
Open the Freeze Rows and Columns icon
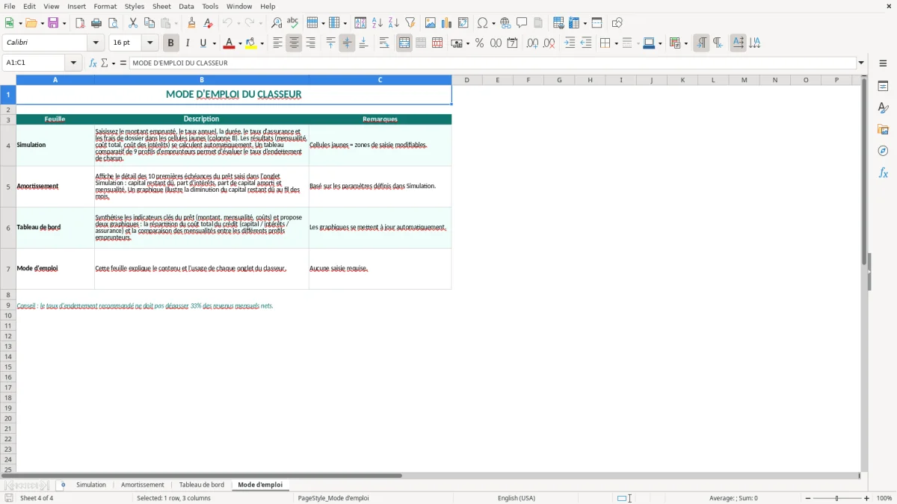tap(574, 23)
